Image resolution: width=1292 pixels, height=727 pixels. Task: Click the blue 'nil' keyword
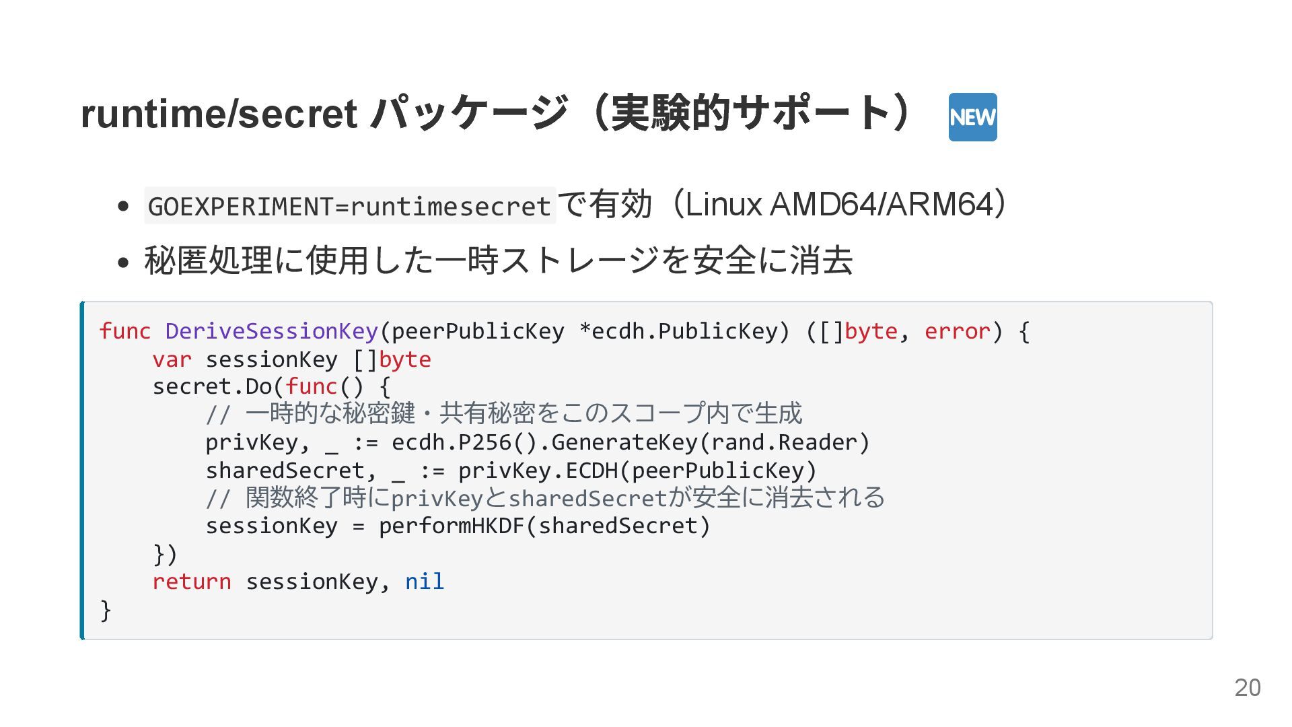point(425,582)
